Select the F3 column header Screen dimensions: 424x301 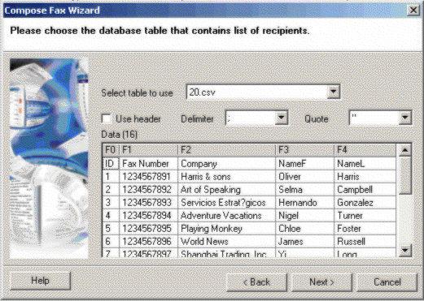(304, 150)
